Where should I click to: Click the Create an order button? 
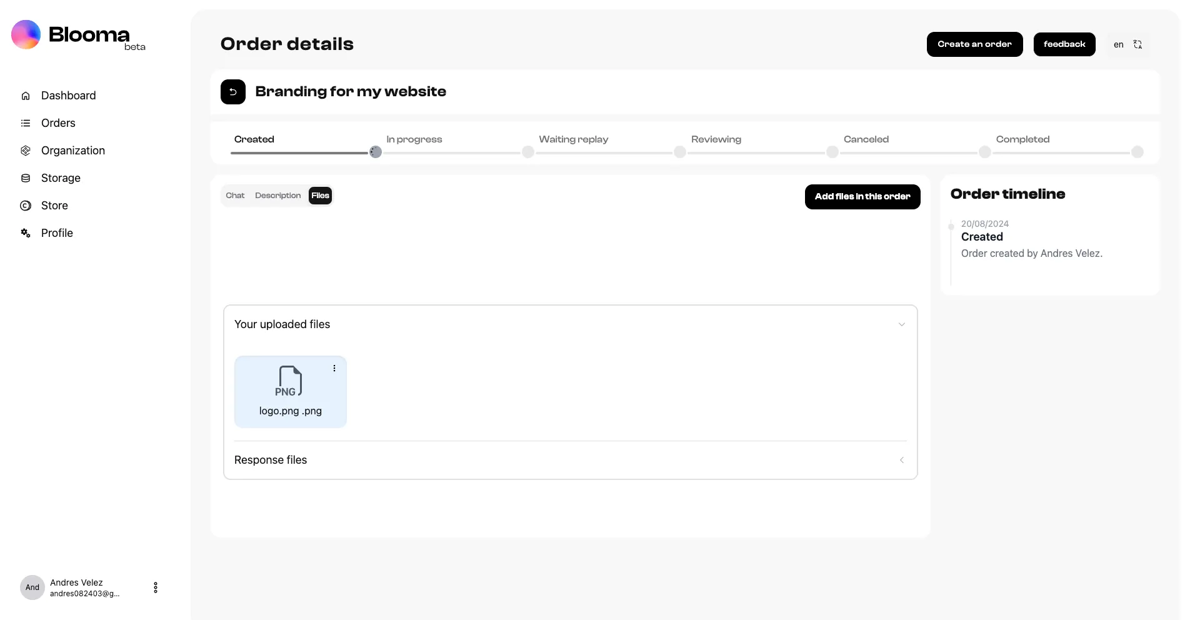pyautogui.click(x=974, y=44)
